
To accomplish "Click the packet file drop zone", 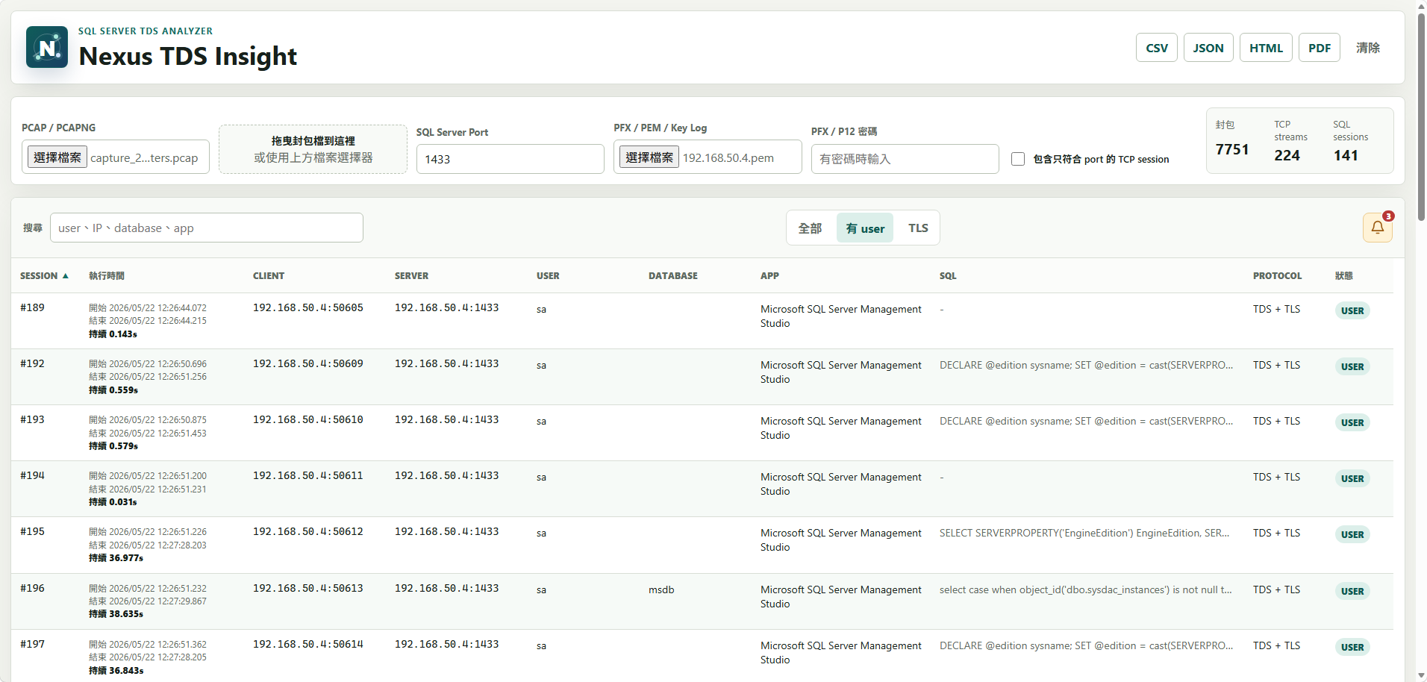I will 313,149.
